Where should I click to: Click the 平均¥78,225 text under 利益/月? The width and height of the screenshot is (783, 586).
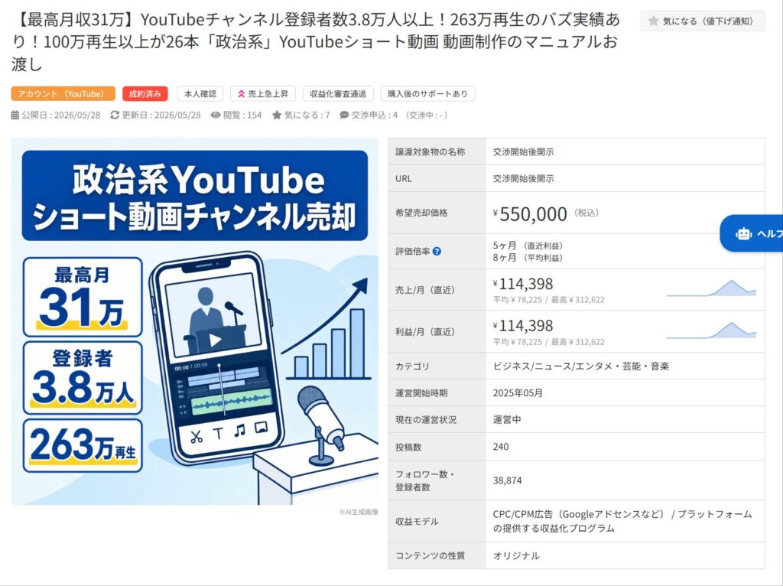pyautogui.click(x=518, y=342)
